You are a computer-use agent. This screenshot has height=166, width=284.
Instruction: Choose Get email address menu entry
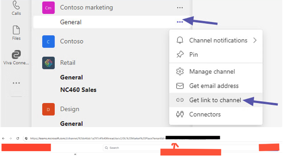(216, 86)
